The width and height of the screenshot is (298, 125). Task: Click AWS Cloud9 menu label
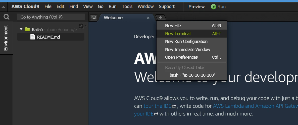click(x=25, y=7)
